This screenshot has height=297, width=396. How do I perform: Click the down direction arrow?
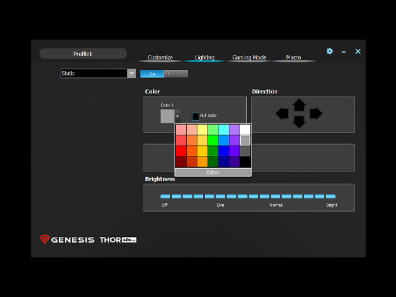tap(299, 122)
